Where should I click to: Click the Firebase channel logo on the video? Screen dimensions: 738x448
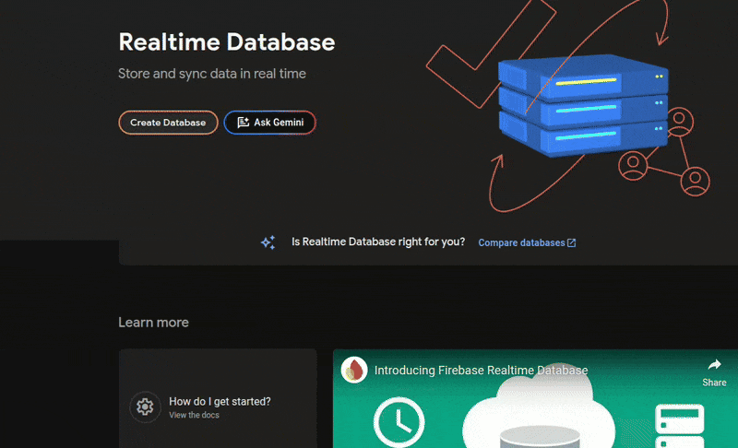354,370
